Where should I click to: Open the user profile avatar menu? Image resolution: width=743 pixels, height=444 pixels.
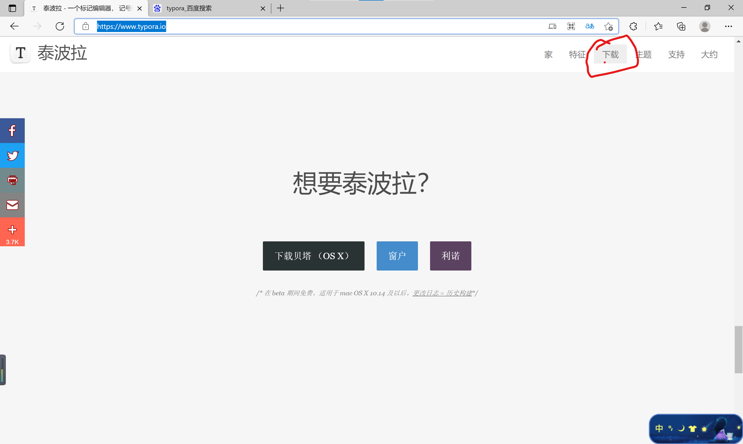coord(704,26)
